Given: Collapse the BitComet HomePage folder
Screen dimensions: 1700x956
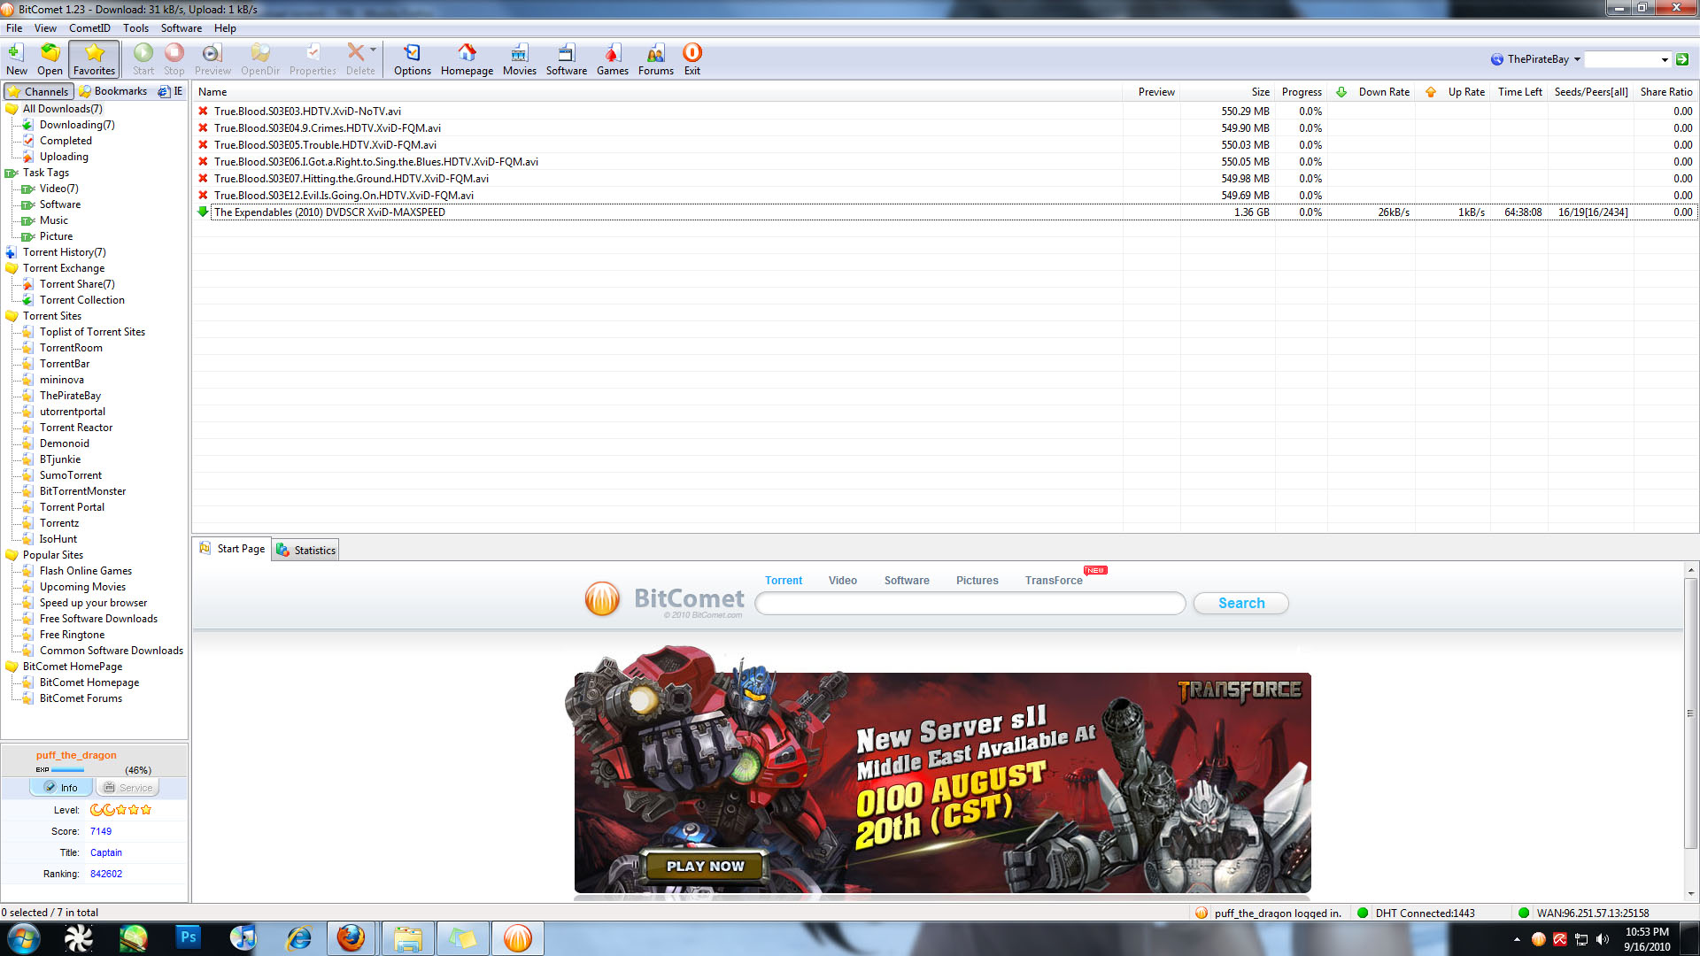Looking at the screenshot, I should click(x=12, y=667).
